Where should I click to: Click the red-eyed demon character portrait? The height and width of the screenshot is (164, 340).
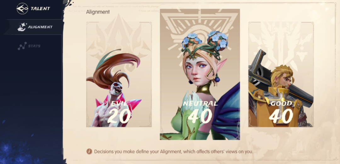116,89
